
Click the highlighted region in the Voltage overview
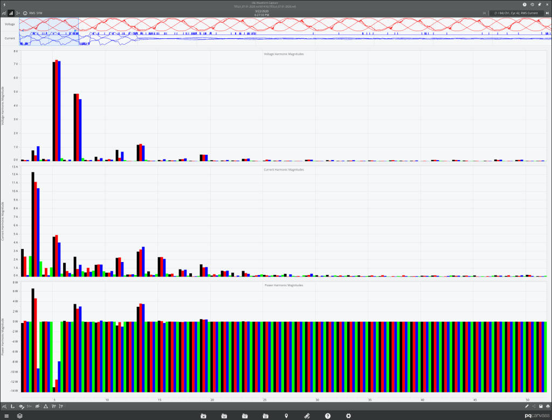[x=49, y=25]
